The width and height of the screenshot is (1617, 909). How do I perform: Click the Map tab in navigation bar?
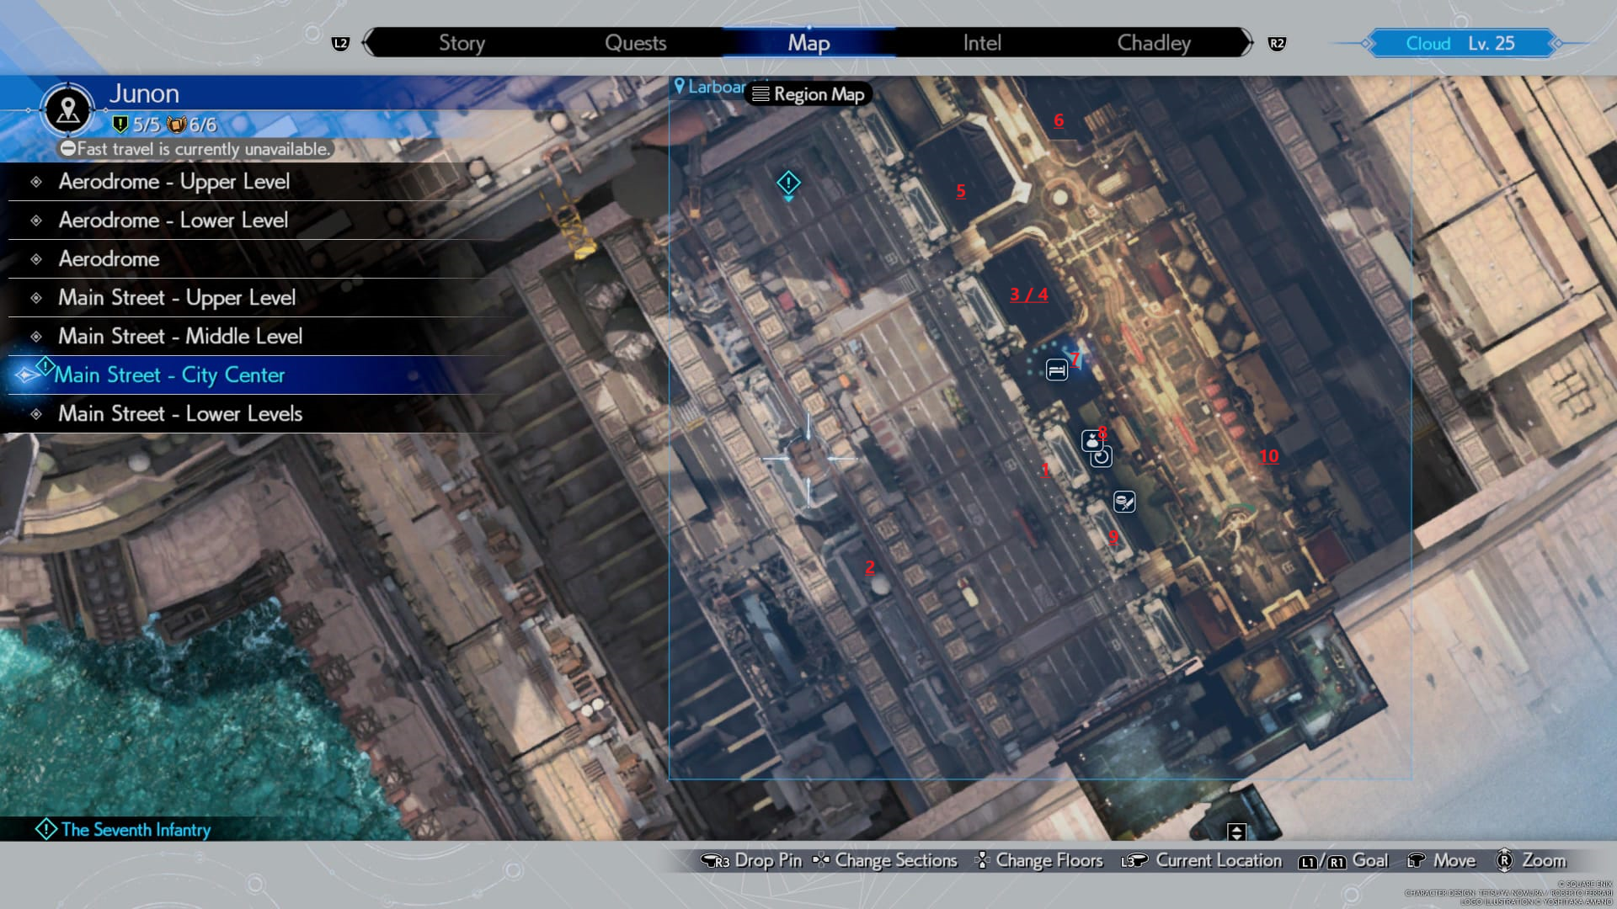(x=808, y=42)
